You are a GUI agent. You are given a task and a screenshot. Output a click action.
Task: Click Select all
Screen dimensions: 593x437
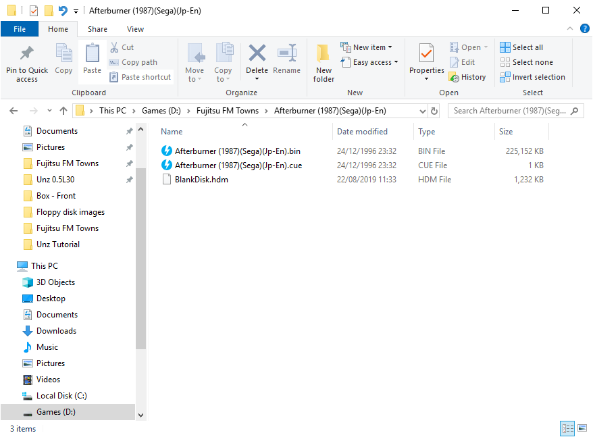coord(521,47)
